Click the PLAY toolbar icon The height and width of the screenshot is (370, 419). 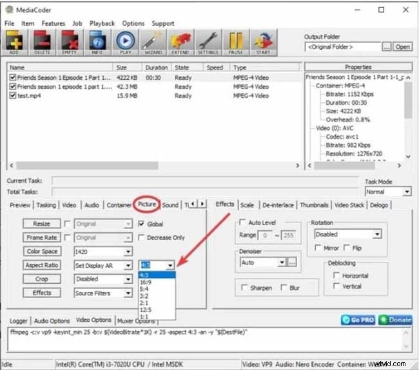[125, 42]
